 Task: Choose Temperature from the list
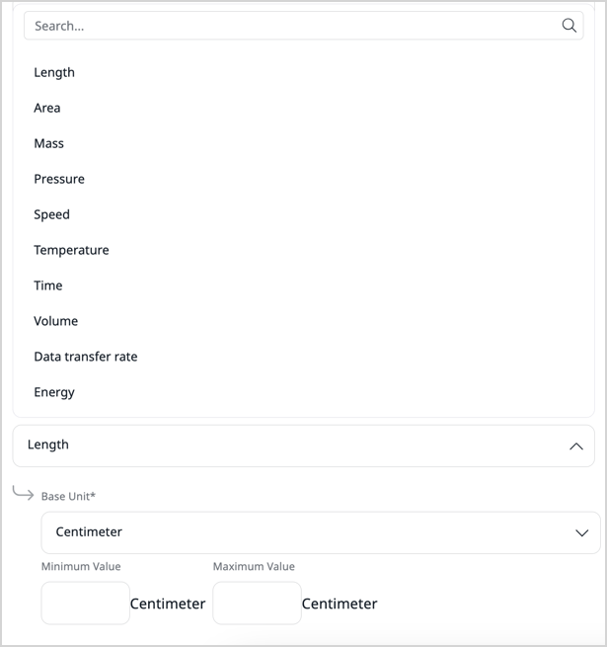(x=71, y=250)
